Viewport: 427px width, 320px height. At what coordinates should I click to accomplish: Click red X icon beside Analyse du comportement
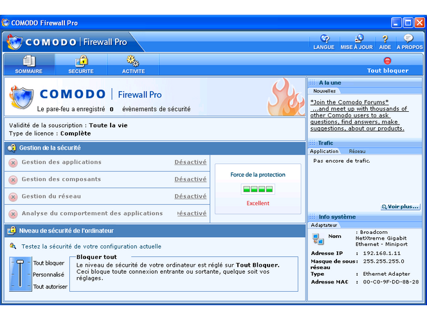[13, 214]
